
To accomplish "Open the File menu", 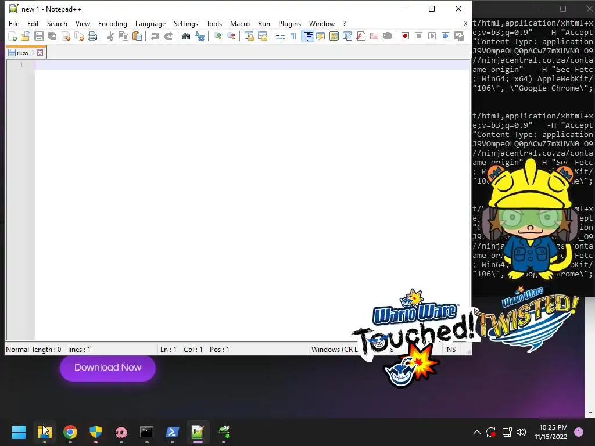I will pyautogui.click(x=14, y=23).
